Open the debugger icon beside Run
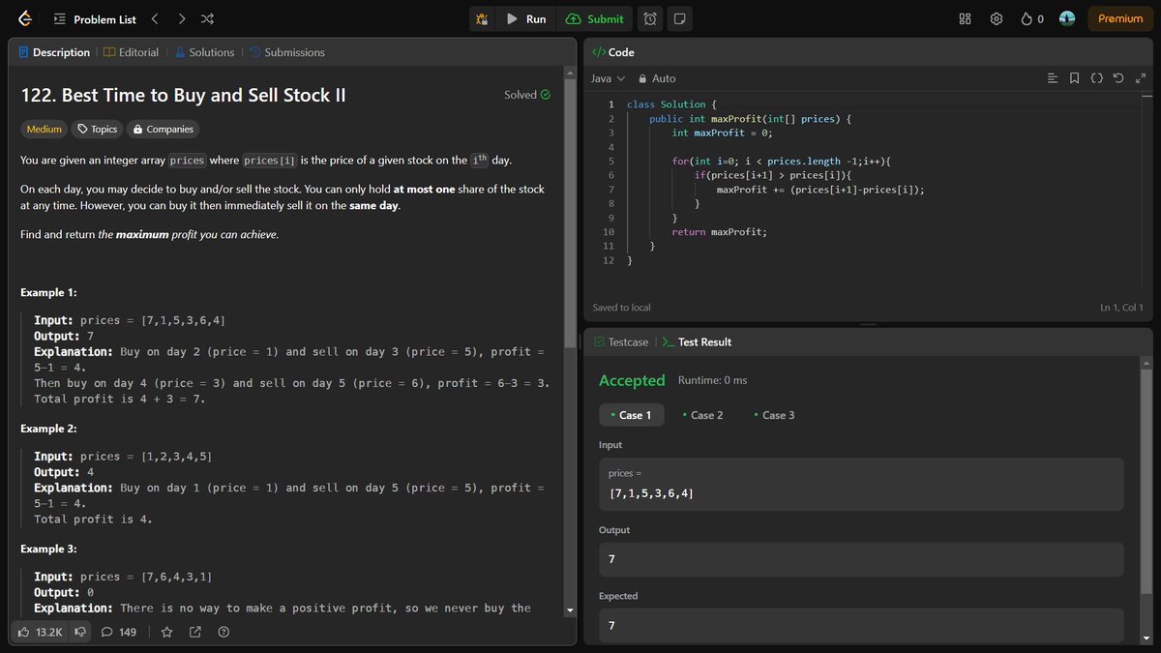Screen dimensions: 1161x653 (x=481, y=18)
